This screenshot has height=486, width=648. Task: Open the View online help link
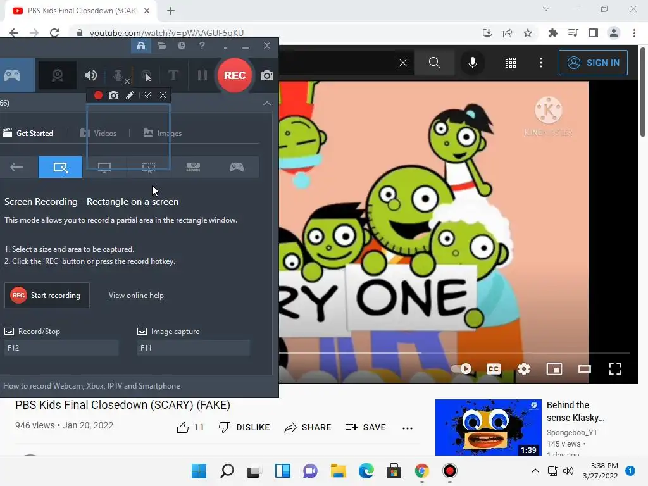136,295
